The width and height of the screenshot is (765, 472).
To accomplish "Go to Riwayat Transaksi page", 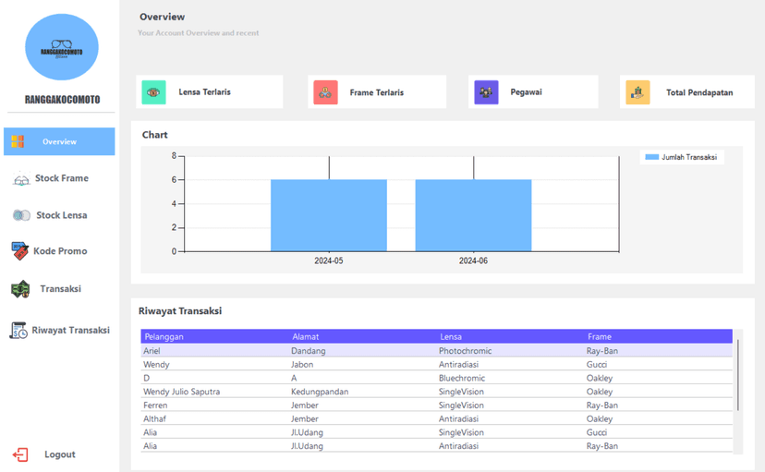I will point(70,331).
